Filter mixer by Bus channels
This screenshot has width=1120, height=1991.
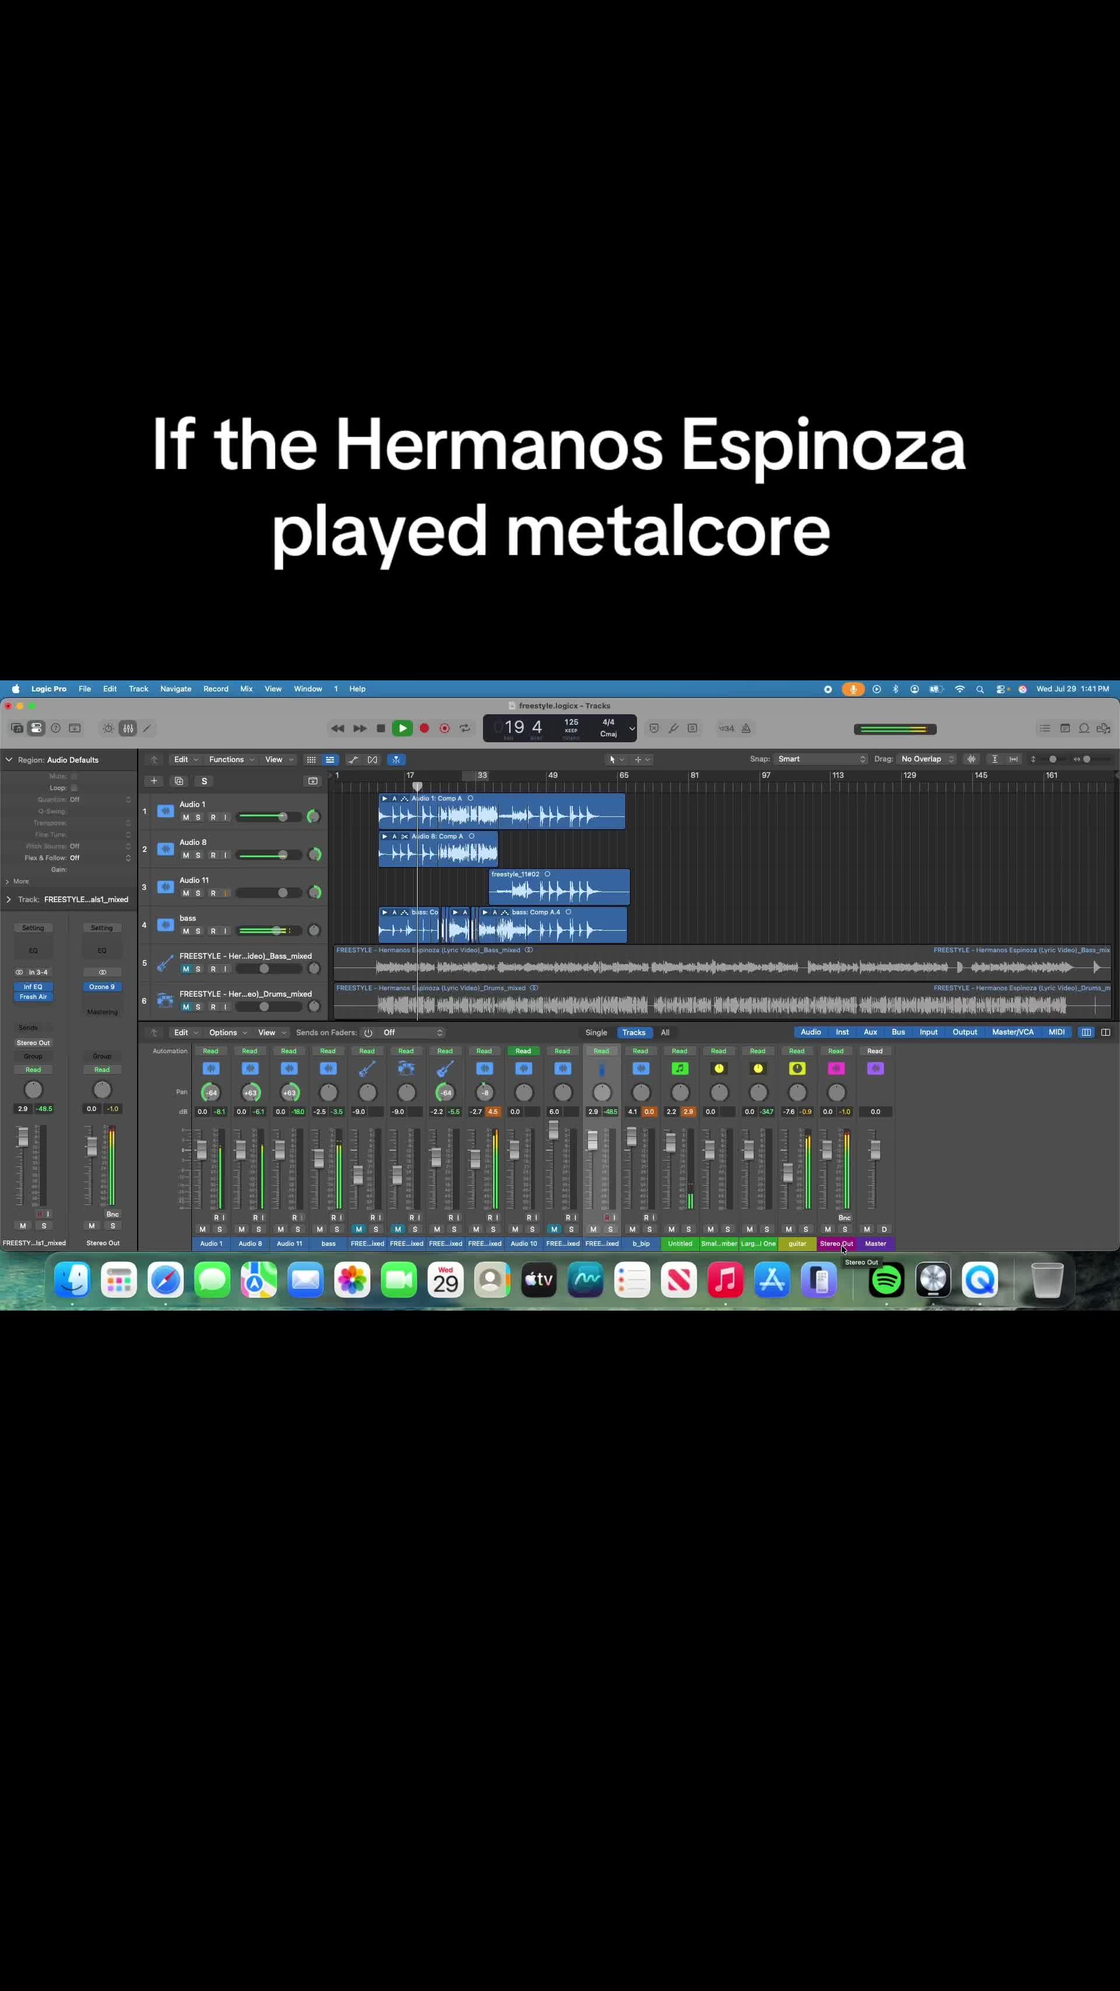898,1033
